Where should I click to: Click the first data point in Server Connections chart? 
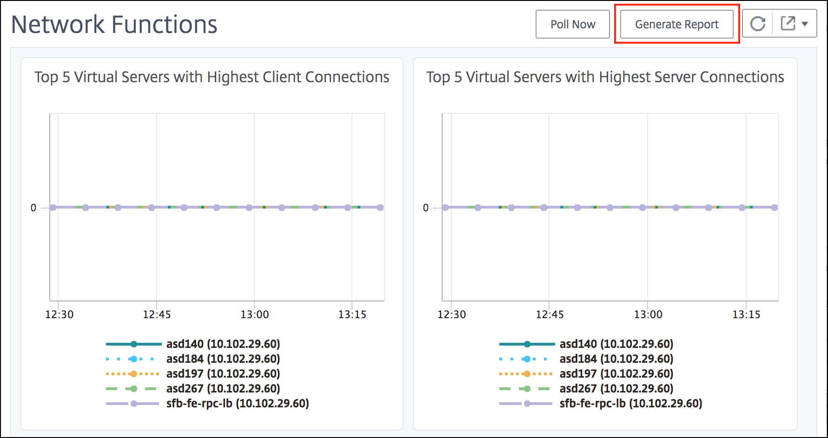click(445, 208)
